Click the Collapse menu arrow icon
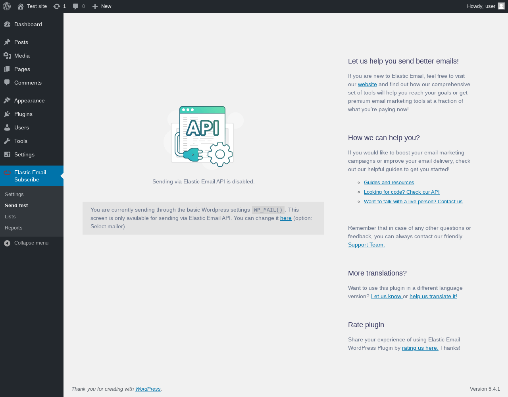Screen dimensions: 508x397 coord(7,243)
